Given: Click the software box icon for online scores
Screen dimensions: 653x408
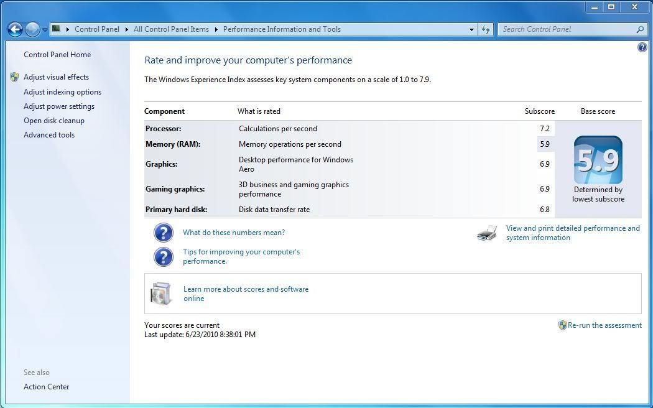Looking at the screenshot, I should click(x=161, y=294).
